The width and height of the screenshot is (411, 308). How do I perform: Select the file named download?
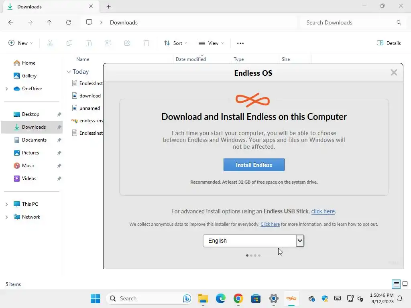(86, 95)
